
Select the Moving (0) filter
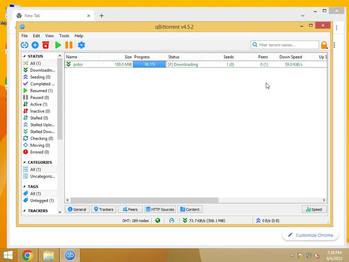tap(39, 145)
